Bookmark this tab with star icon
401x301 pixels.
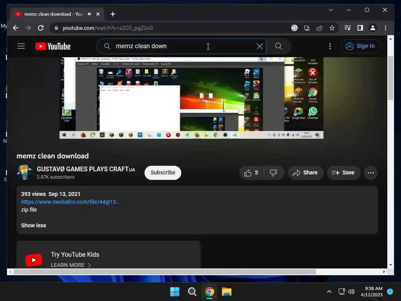(x=332, y=28)
